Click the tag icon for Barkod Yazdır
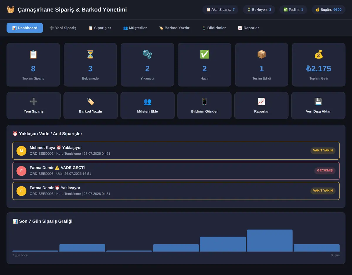The height and width of the screenshot is (275, 352). pyautogui.click(x=90, y=102)
